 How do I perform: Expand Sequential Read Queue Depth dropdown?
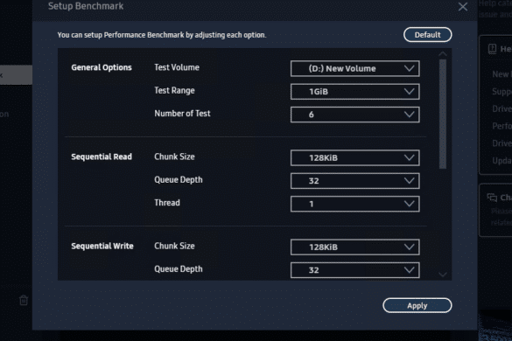(355, 181)
